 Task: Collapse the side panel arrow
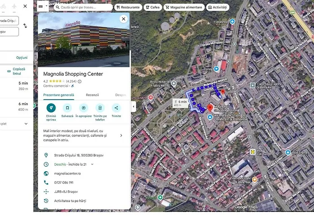[133, 107]
